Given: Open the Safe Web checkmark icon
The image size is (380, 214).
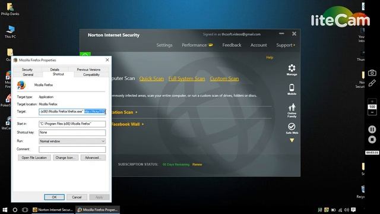Looking at the screenshot, I should click(x=292, y=128).
